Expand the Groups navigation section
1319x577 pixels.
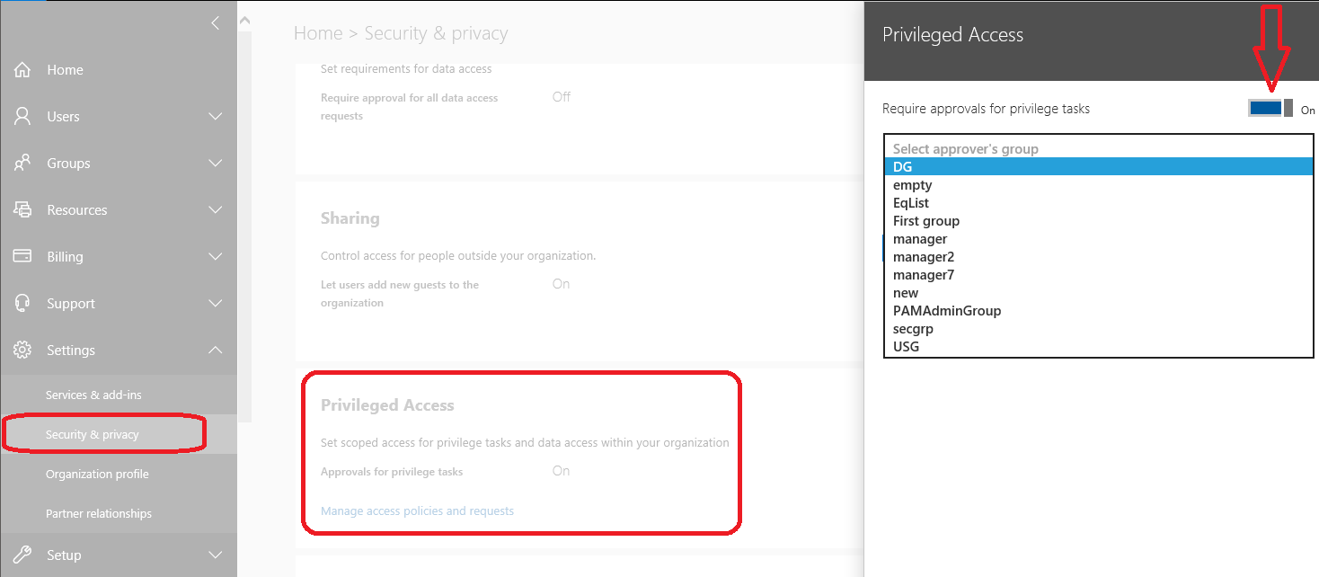pos(215,163)
